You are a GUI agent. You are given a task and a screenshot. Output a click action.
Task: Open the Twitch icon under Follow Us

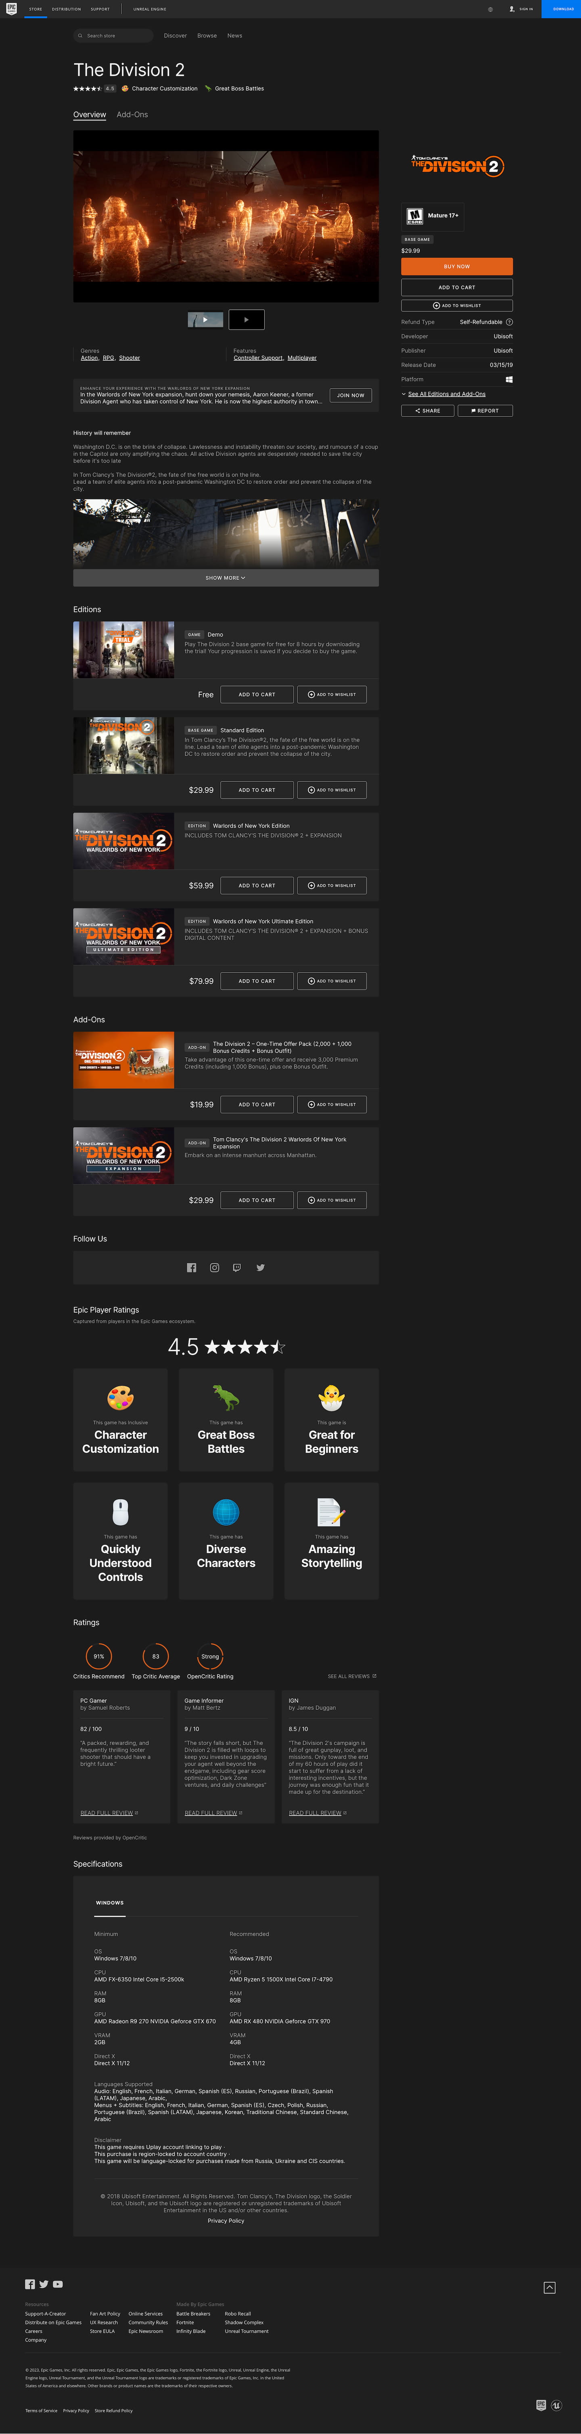pyautogui.click(x=237, y=1268)
